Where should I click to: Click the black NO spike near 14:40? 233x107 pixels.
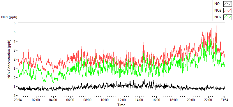click(x=145, y=76)
